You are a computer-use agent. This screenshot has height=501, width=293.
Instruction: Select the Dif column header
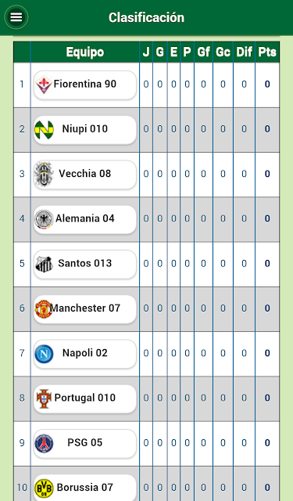pos(245,52)
